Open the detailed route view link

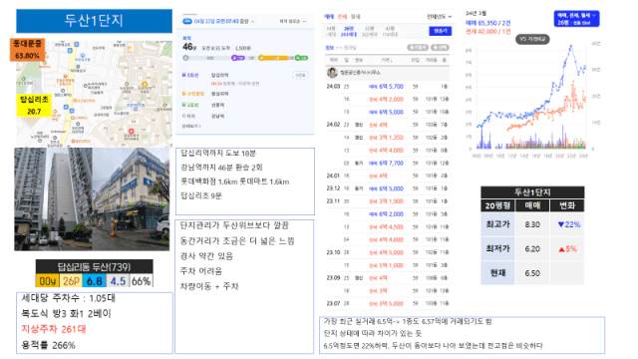point(191,127)
